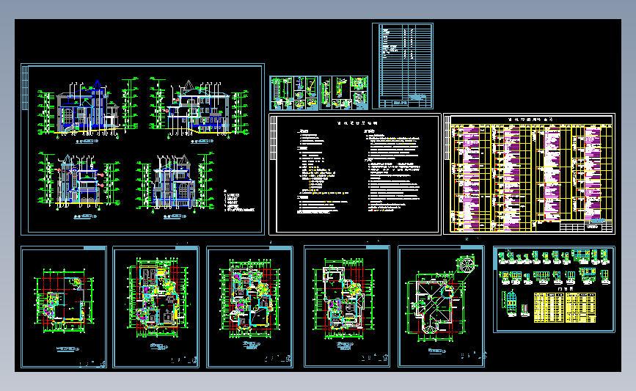The height and width of the screenshot is (391, 636).
Task: Select the first small green detail sheet
Action: 294,93
